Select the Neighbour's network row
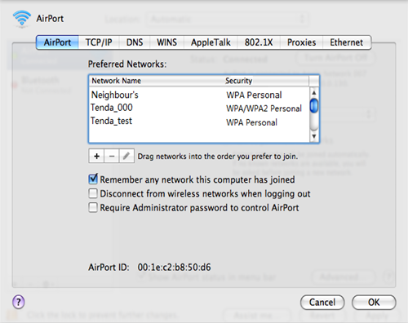The width and height of the screenshot is (408, 323). 199,95
